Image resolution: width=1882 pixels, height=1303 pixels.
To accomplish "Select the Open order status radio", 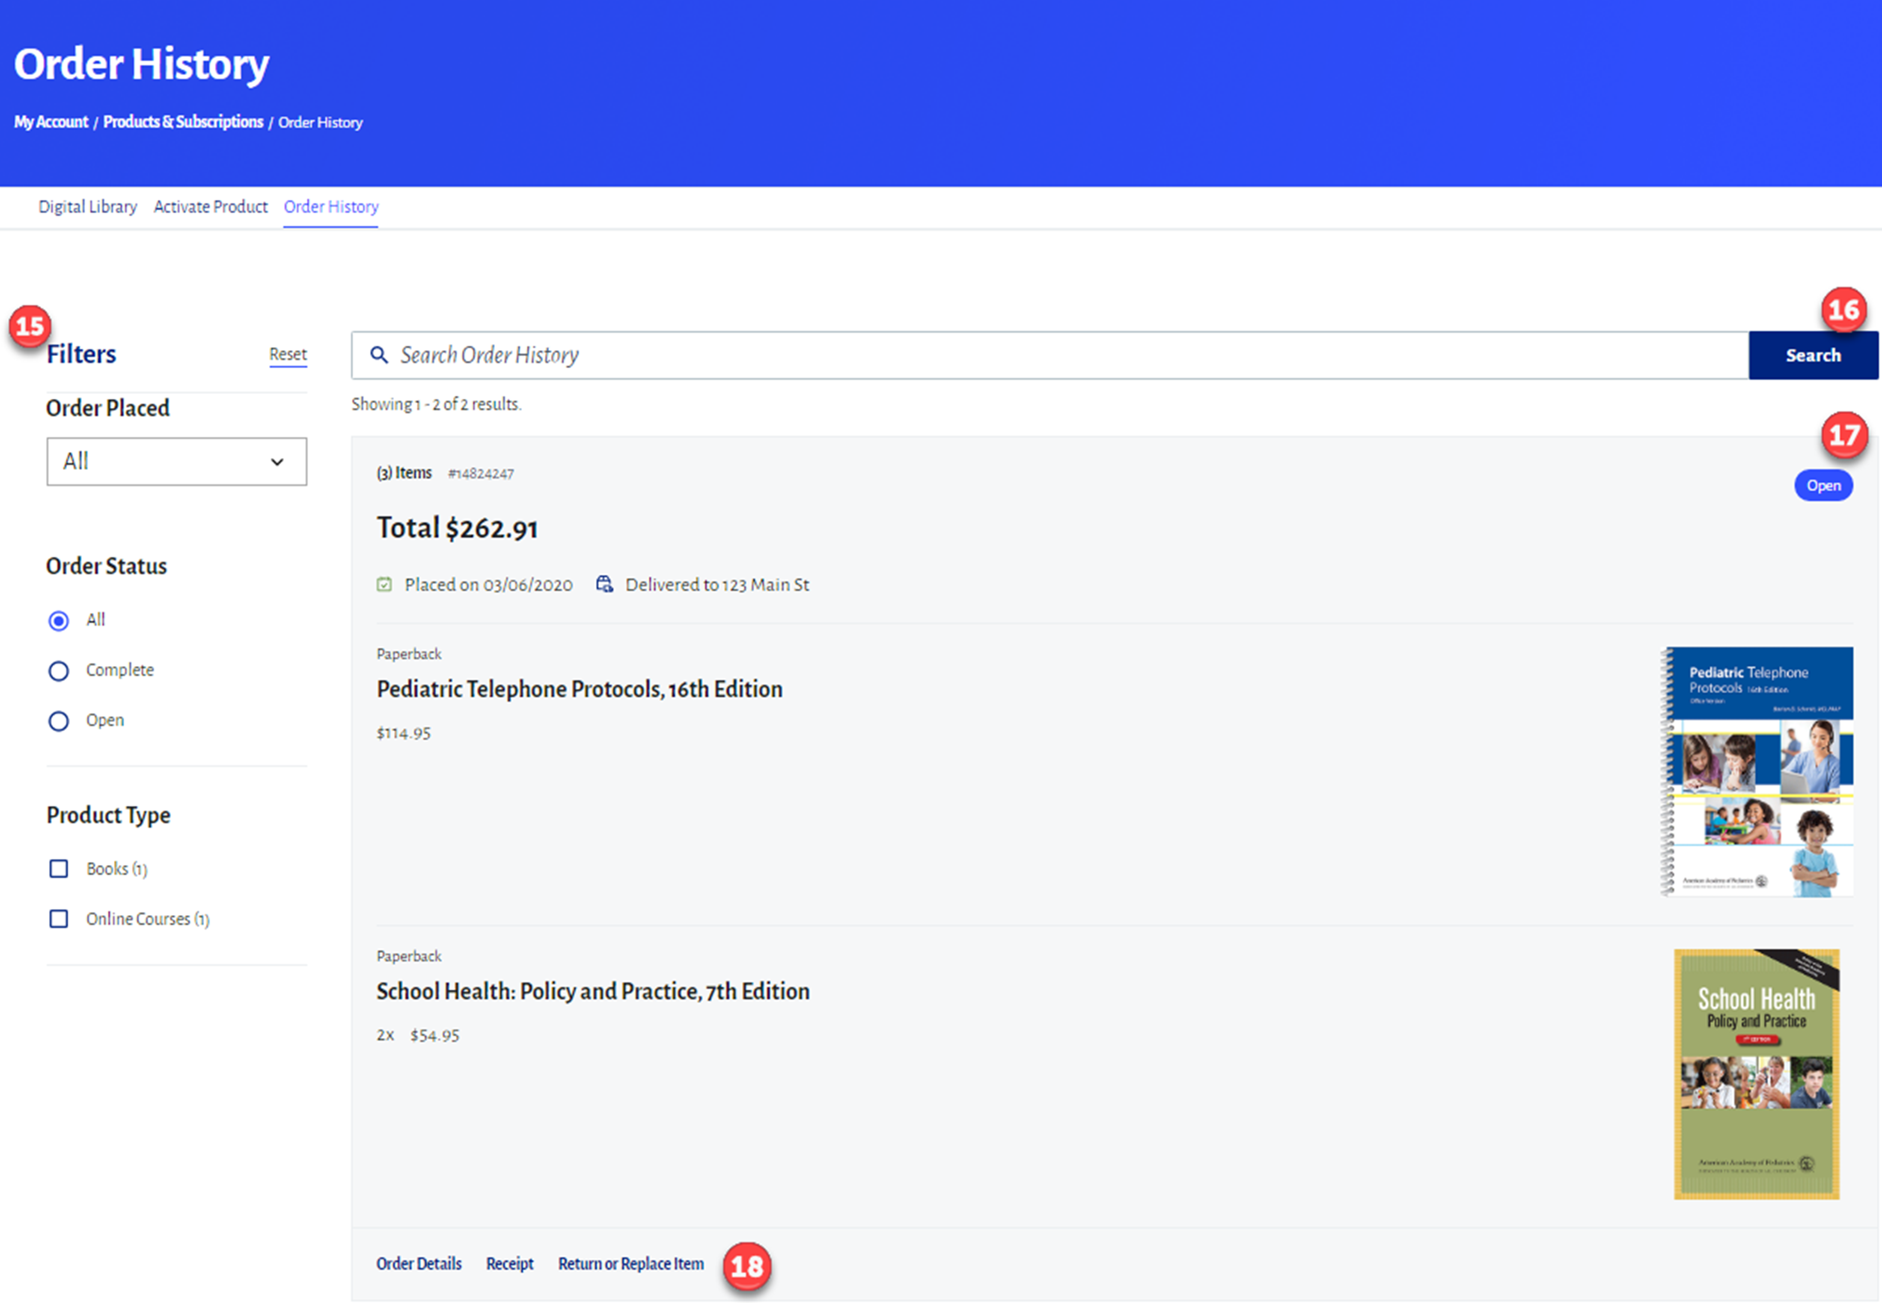I will (x=59, y=721).
